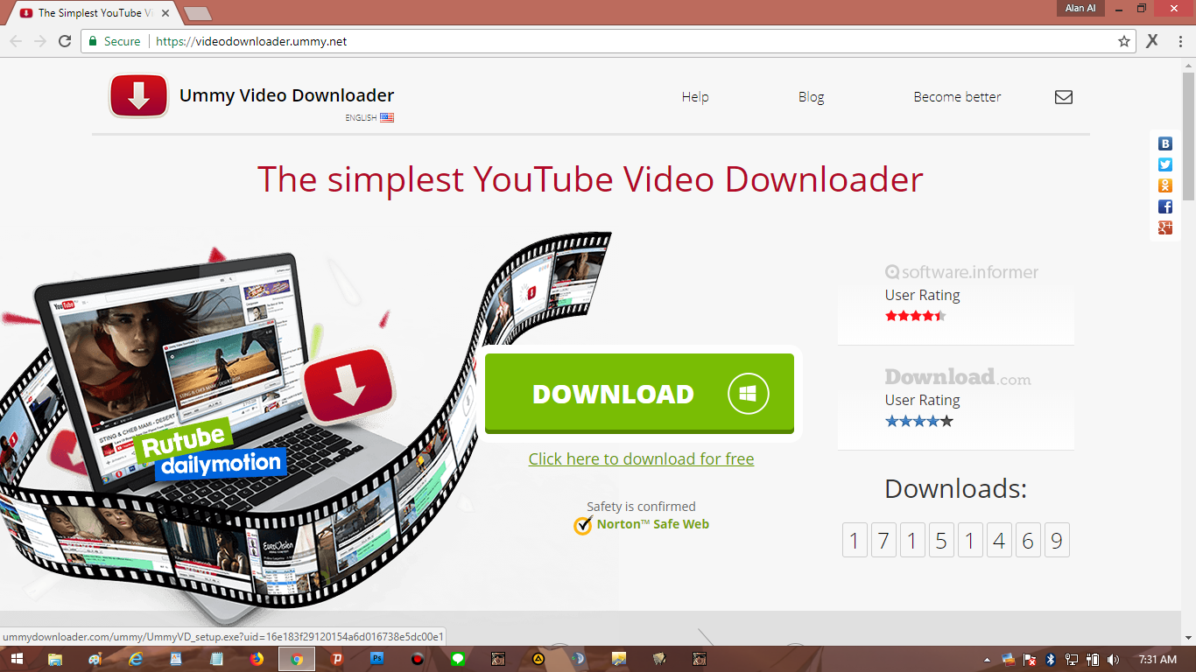Image resolution: width=1196 pixels, height=672 pixels.
Task: Click the red star rating under software.informer
Action: (916, 316)
